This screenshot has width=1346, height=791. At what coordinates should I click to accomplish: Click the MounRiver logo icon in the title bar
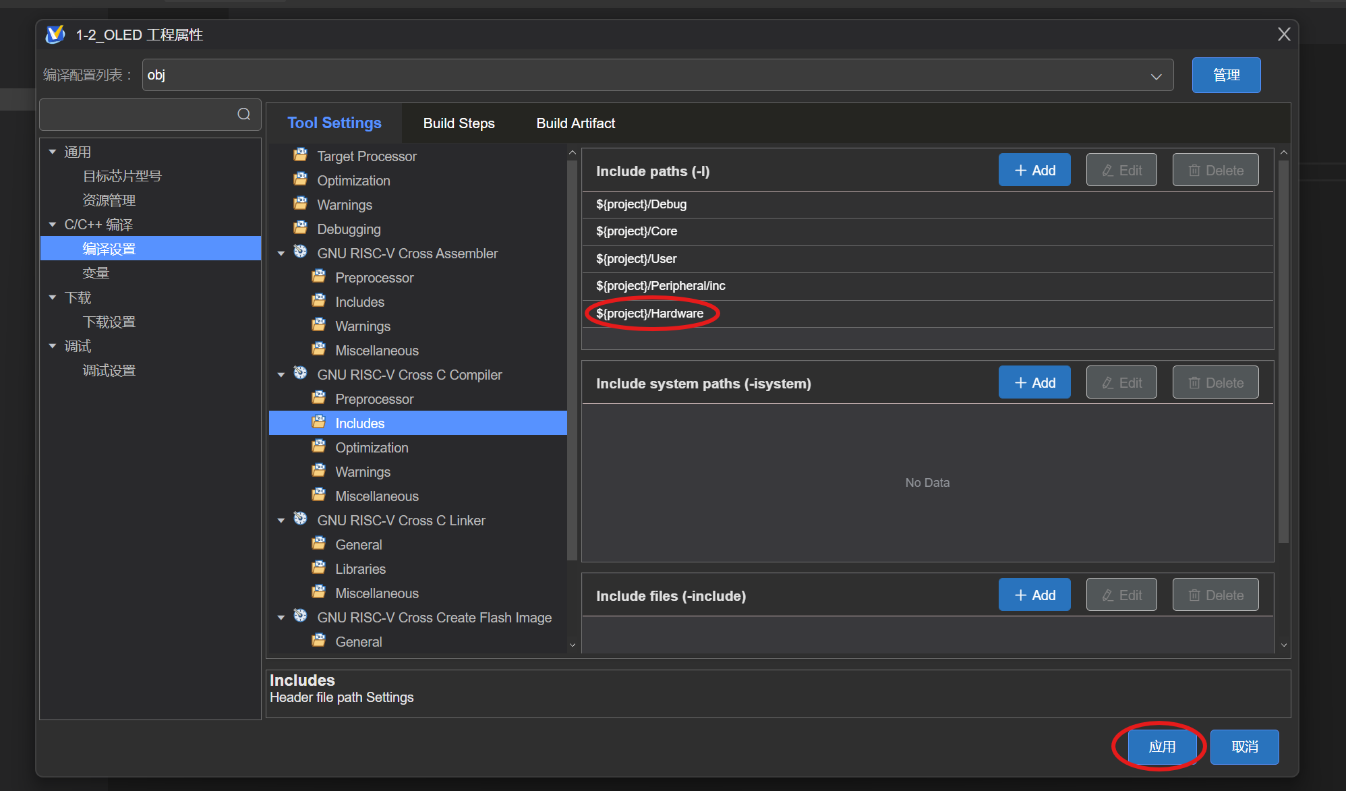[x=55, y=34]
